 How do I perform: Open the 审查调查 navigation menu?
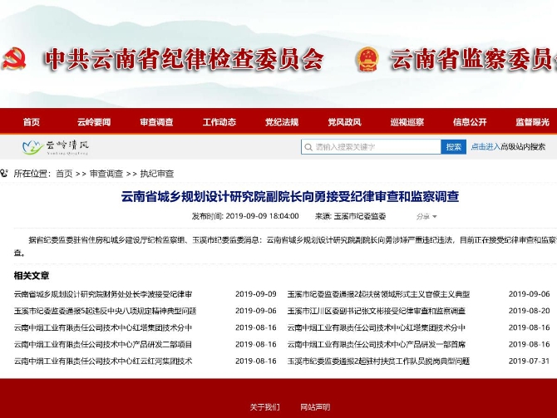(x=156, y=122)
